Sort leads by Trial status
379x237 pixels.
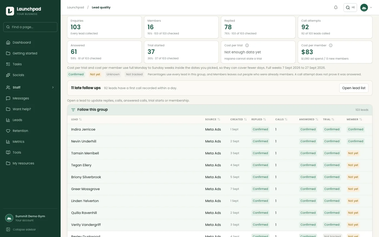tap(329, 119)
